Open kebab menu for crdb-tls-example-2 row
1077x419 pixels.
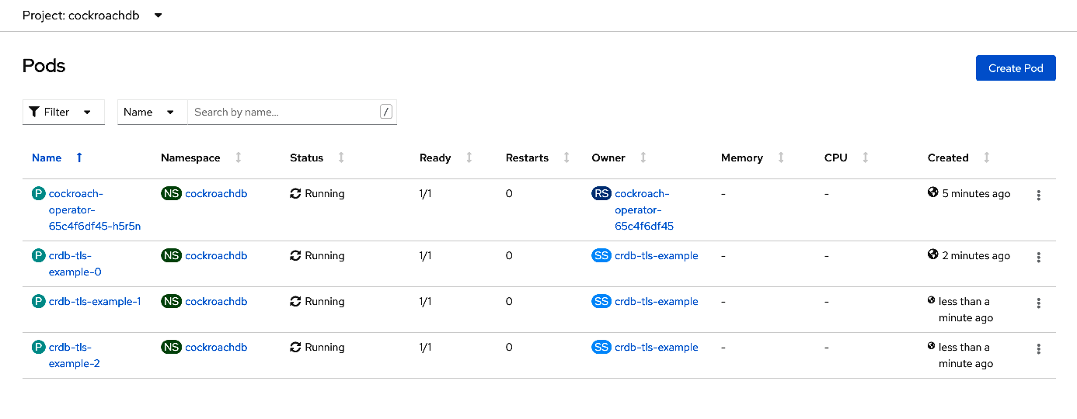(1038, 349)
